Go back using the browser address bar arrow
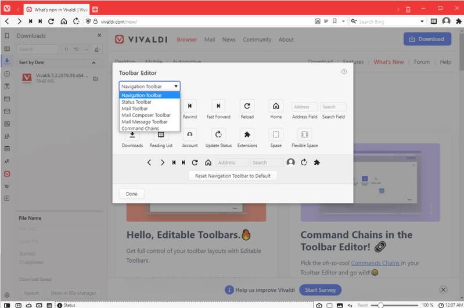Image resolution: width=464 pixels, height=308 pixels. [7, 21]
